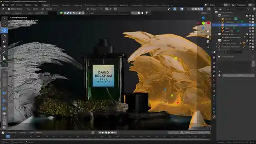Screen dimensions: 256x144
Task: Click the pause render preview icon
Action: 209,9
